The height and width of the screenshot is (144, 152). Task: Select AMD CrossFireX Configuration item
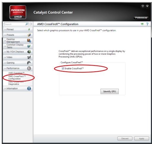17,77
